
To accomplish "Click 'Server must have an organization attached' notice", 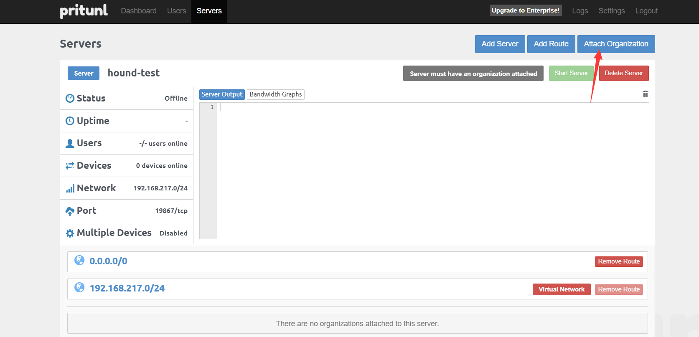I will (473, 73).
